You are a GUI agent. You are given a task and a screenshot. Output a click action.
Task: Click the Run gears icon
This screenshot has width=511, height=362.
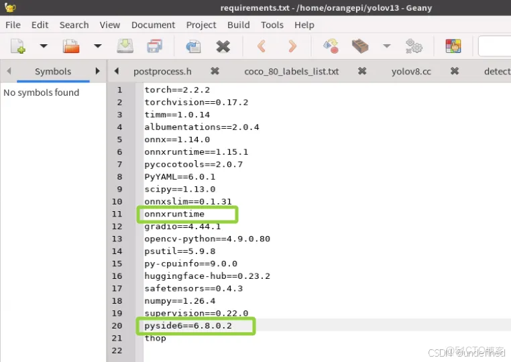tap(414, 46)
